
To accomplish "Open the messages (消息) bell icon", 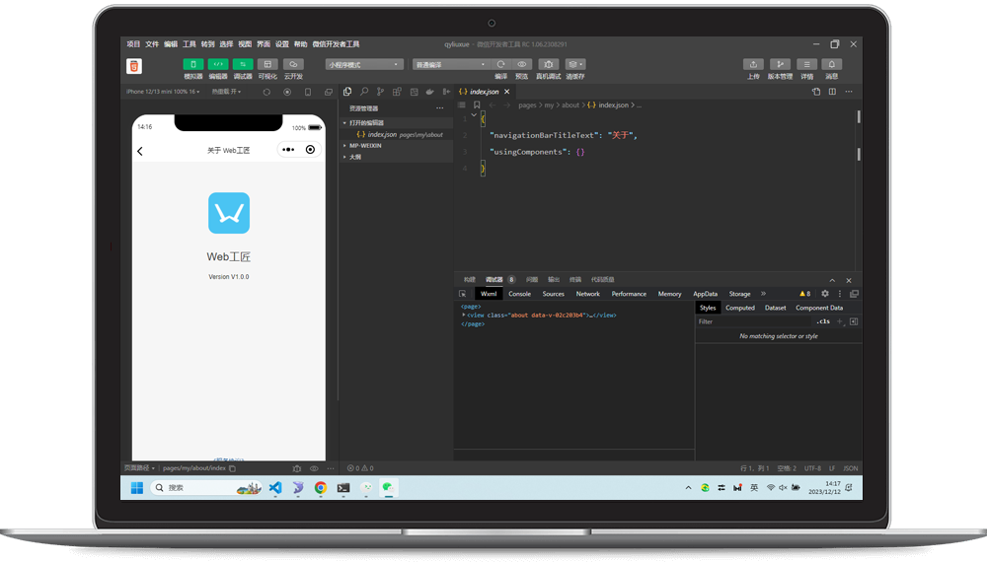I will point(831,64).
